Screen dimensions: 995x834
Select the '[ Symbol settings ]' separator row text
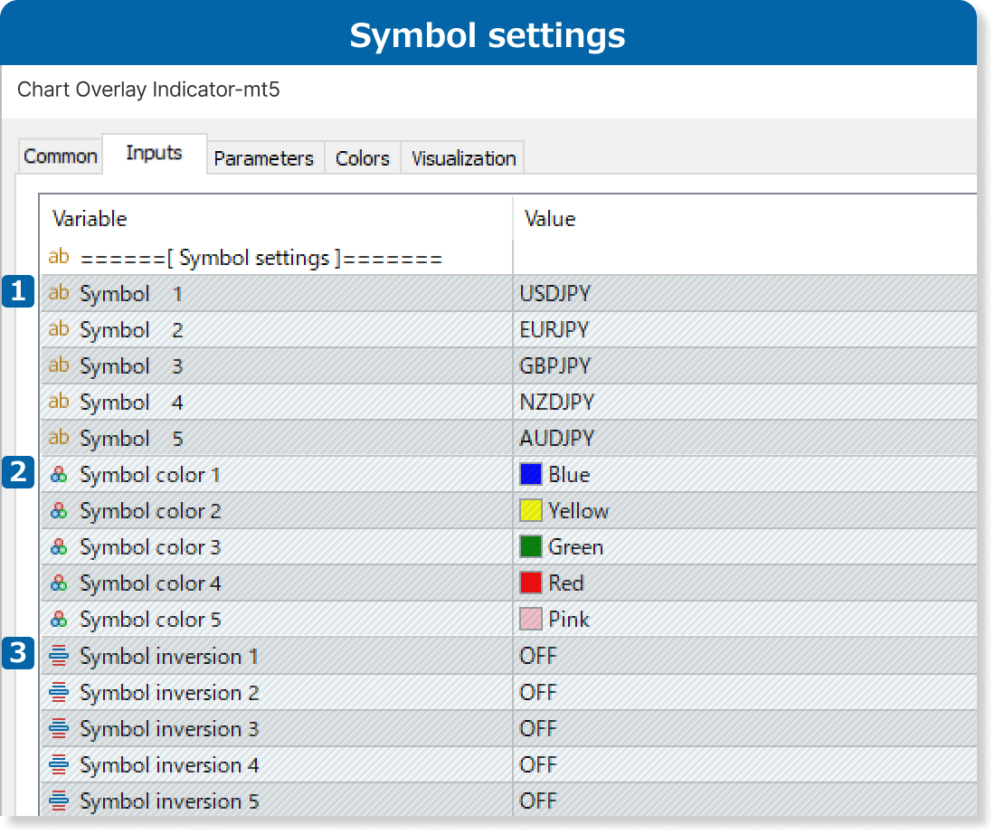point(261,259)
